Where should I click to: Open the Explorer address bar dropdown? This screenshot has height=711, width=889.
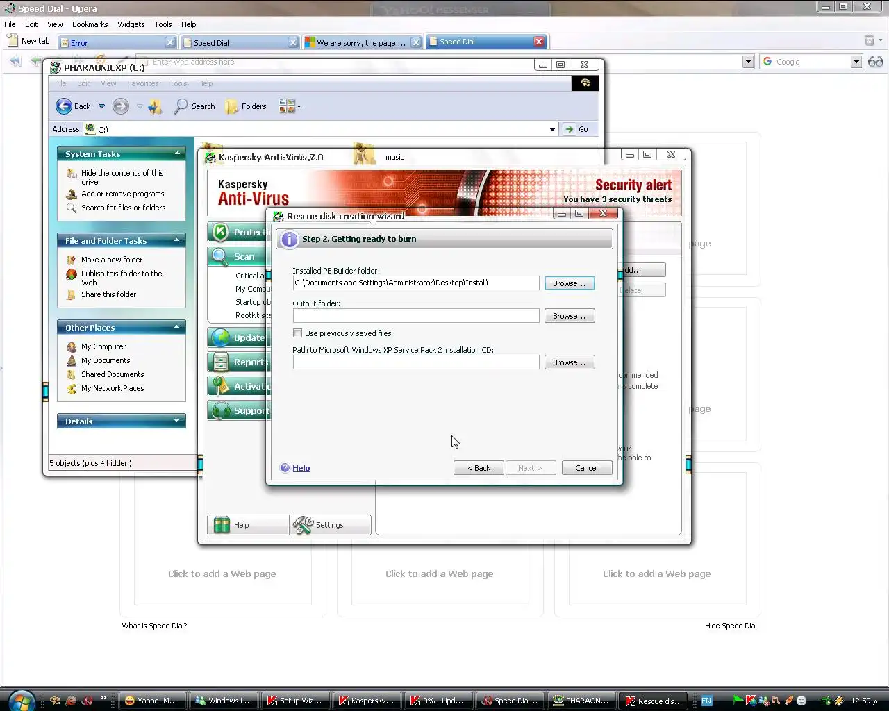pyautogui.click(x=552, y=129)
